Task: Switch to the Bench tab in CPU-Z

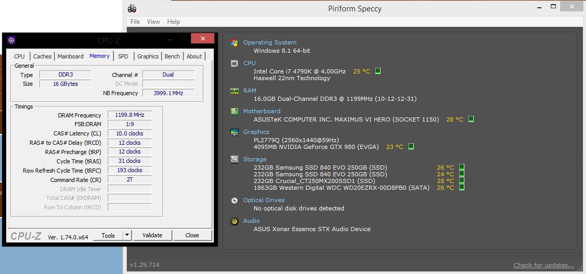Action: tap(172, 56)
